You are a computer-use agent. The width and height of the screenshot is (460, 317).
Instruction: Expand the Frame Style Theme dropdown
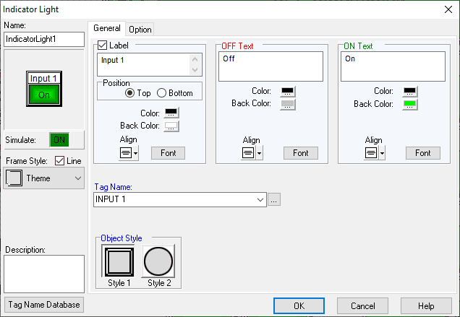click(77, 178)
